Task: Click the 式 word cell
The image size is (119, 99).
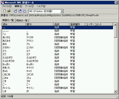Action: coord(28,91)
